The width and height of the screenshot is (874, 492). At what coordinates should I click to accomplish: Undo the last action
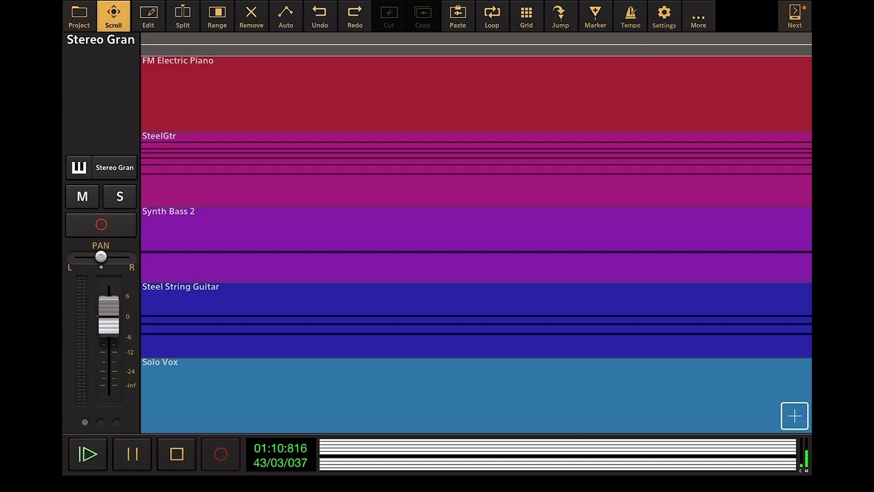(x=320, y=16)
